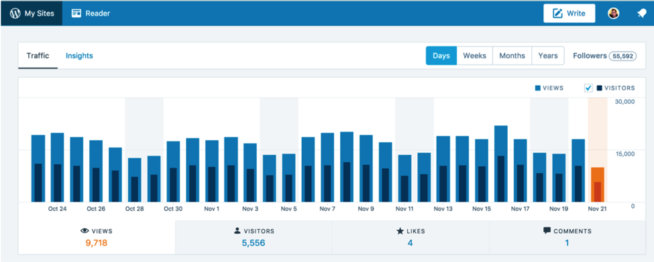The height and width of the screenshot is (262, 654).
Task: Click the person icon beside Visitors
Action: tap(237, 231)
